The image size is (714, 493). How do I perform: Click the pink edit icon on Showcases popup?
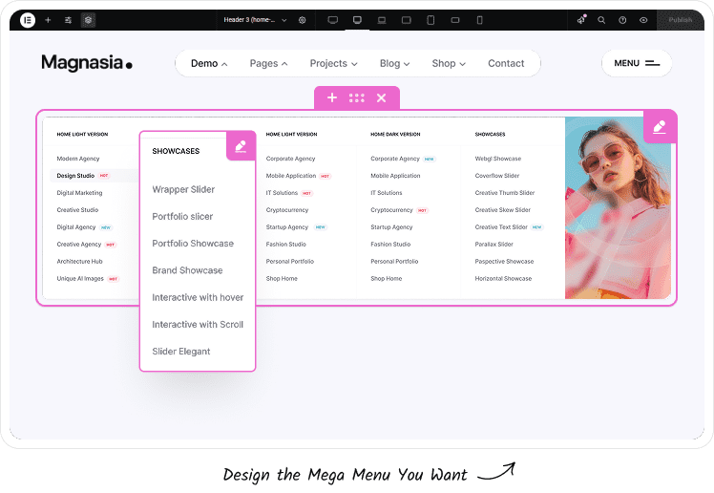click(241, 146)
